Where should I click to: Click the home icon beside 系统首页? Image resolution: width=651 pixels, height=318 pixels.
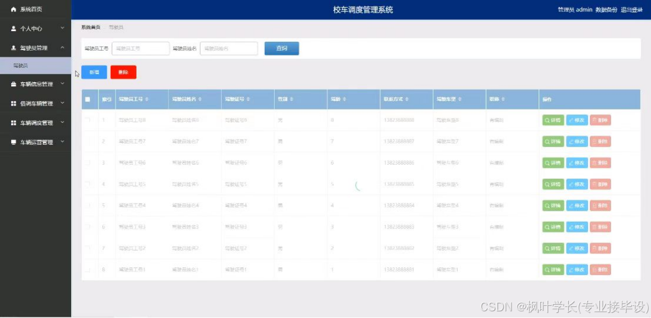pyautogui.click(x=14, y=9)
